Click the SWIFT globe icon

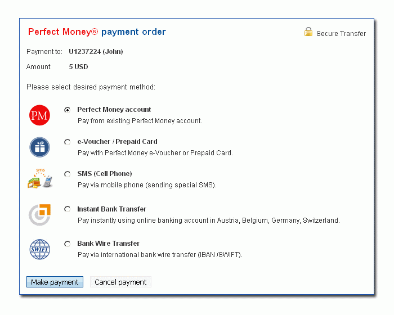[x=40, y=249]
